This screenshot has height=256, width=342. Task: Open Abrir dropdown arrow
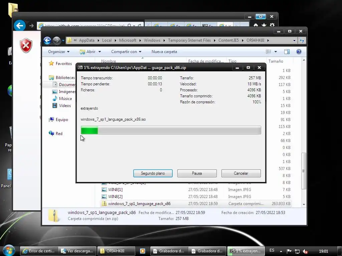click(x=100, y=52)
